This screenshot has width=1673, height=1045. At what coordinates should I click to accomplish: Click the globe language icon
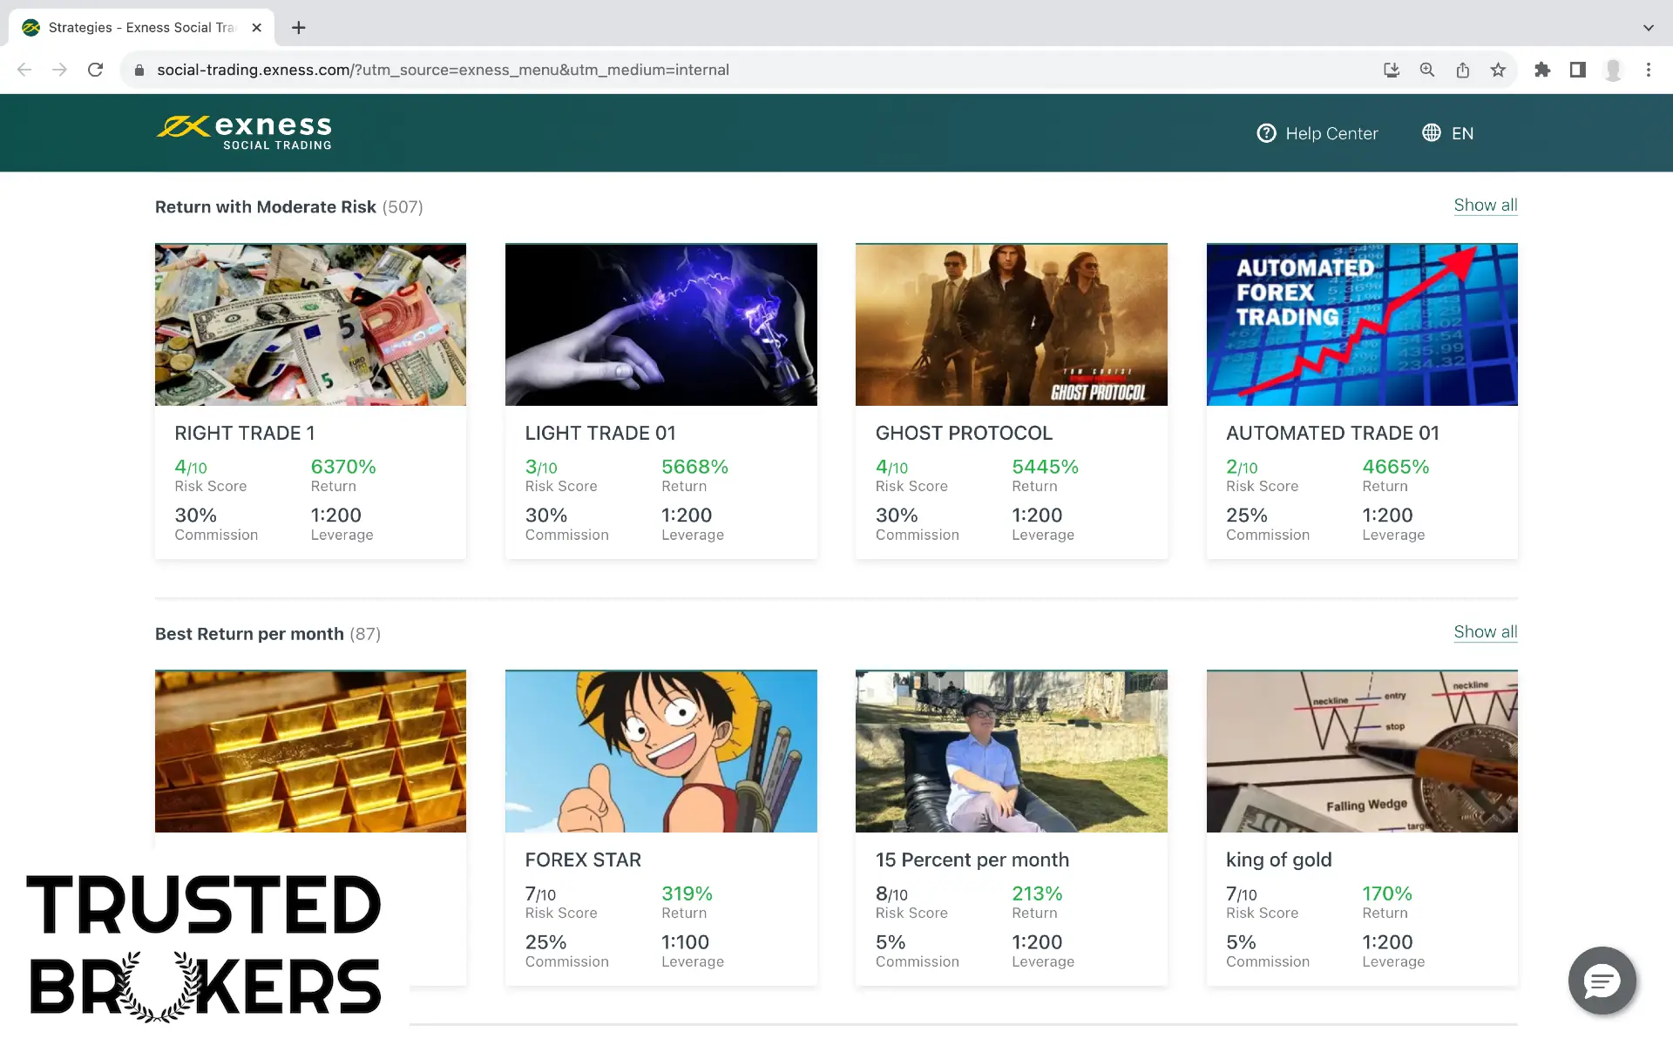pos(1432,132)
